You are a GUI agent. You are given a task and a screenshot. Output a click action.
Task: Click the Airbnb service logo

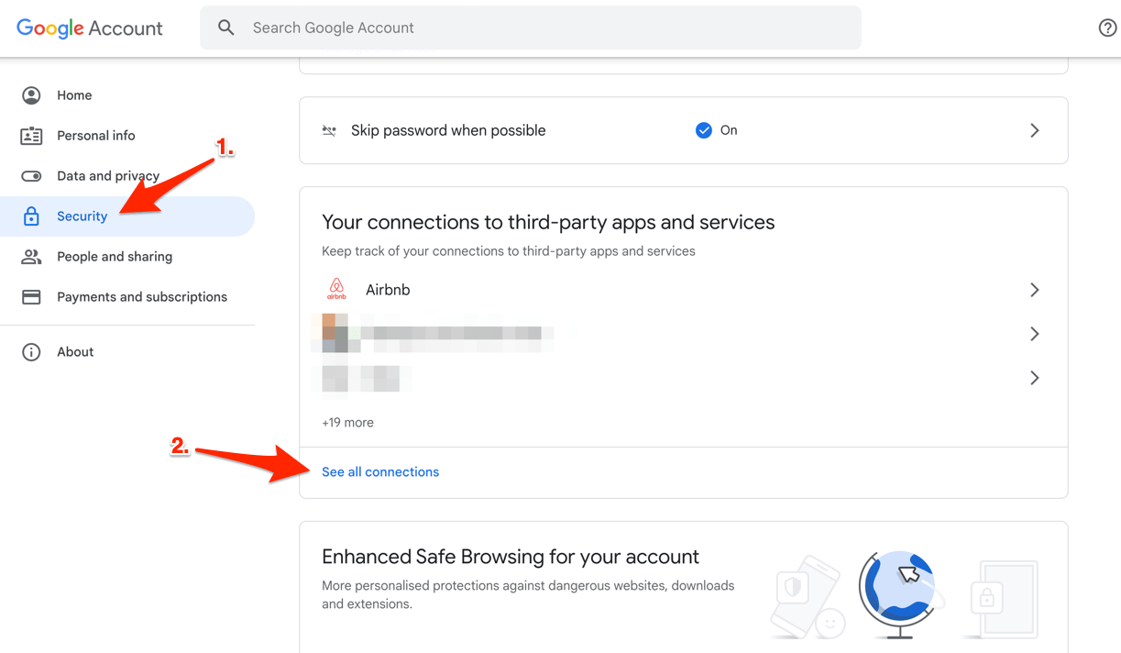[336, 289]
